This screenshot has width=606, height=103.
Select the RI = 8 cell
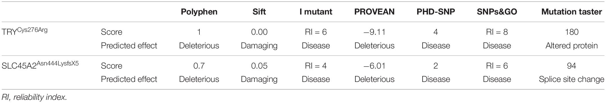pos(497,32)
